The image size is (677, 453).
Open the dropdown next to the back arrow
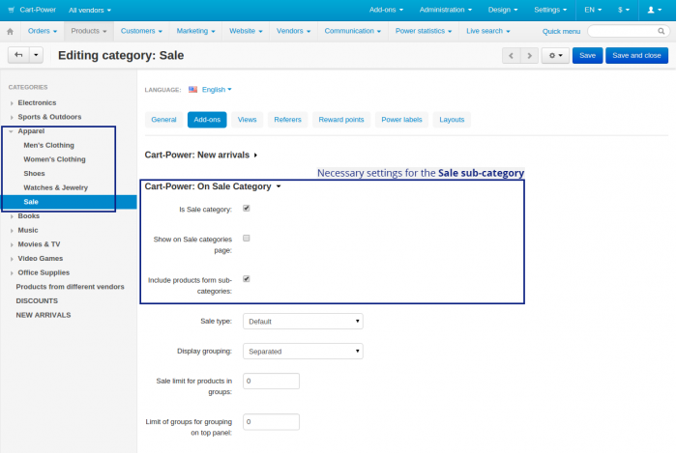point(37,55)
